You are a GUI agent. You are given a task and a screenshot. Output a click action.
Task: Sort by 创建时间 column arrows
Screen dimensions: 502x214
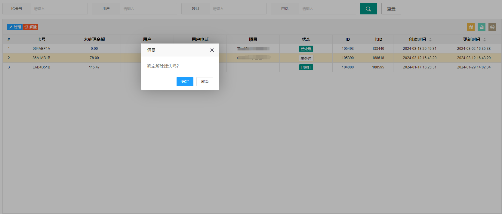(x=430, y=40)
